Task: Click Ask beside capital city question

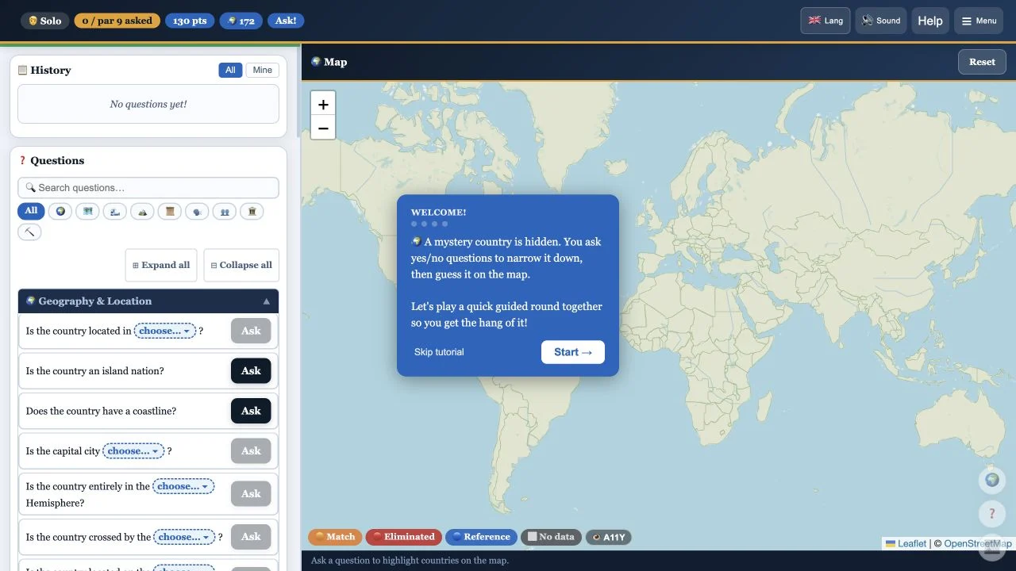Action: [251, 450]
